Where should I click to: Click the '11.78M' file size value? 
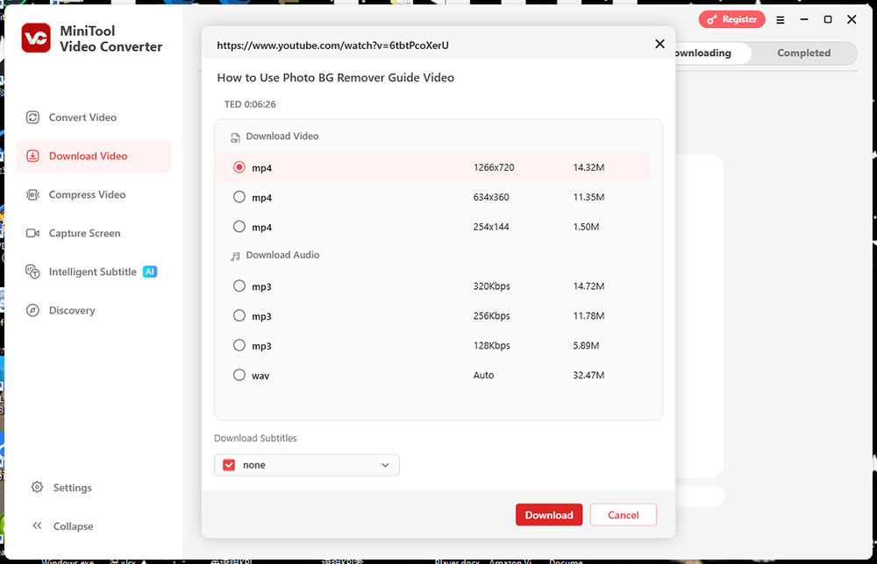[588, 315]
